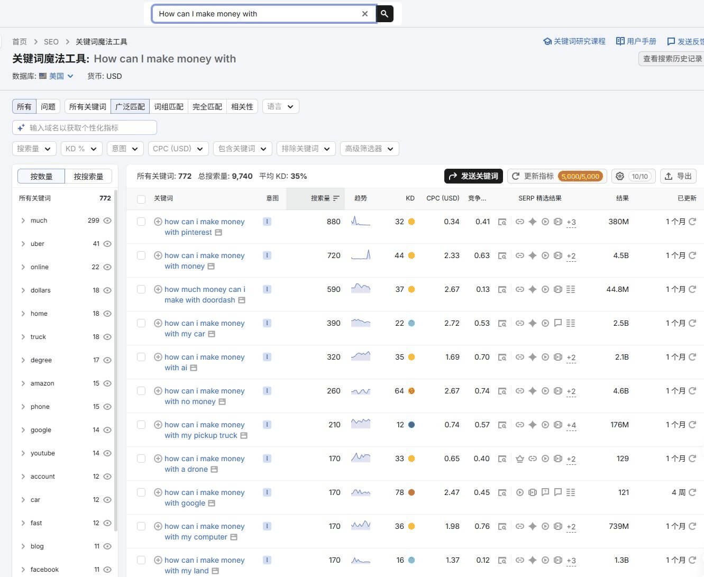The height and width of the screenshot is (577, 704).
Task: Toggle eye icon for 'amazon' group
Action: point(107,383)
